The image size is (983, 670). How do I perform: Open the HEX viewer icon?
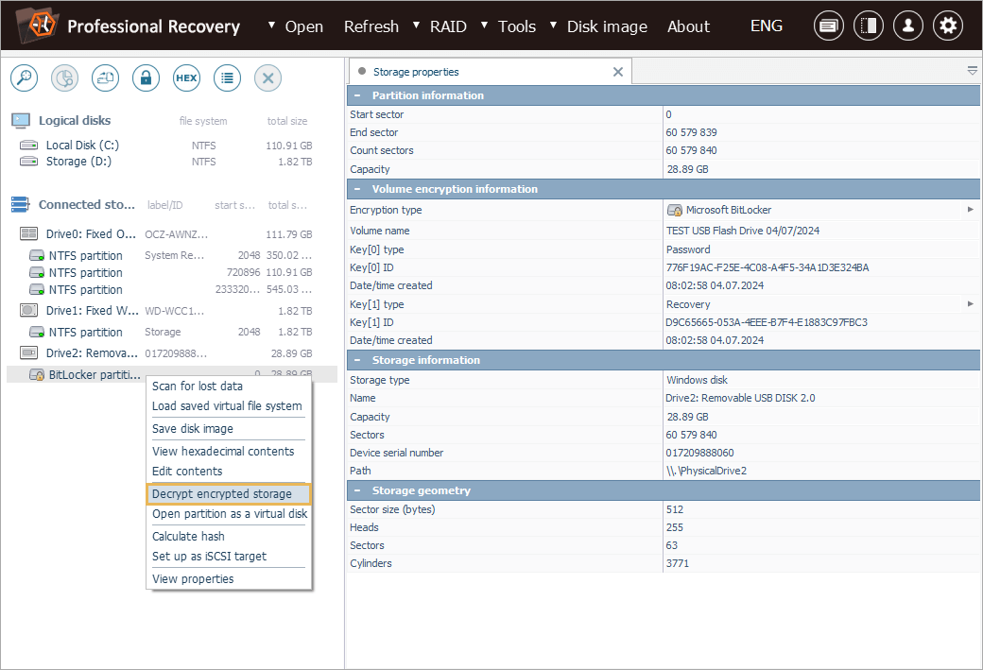click(186, 78)
